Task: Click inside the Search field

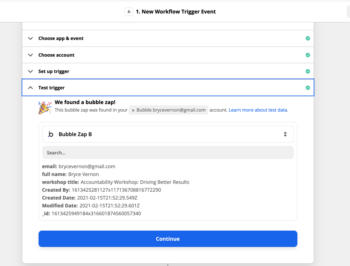Action: [x=168, y=152]
